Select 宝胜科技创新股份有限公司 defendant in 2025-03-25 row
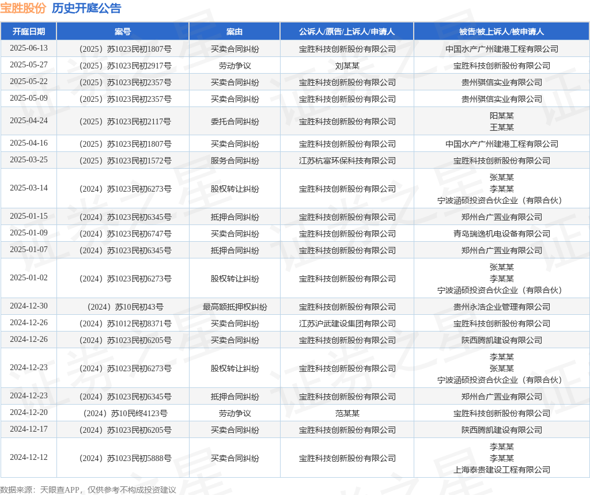The image size is (590, 495). coord(502,161)
